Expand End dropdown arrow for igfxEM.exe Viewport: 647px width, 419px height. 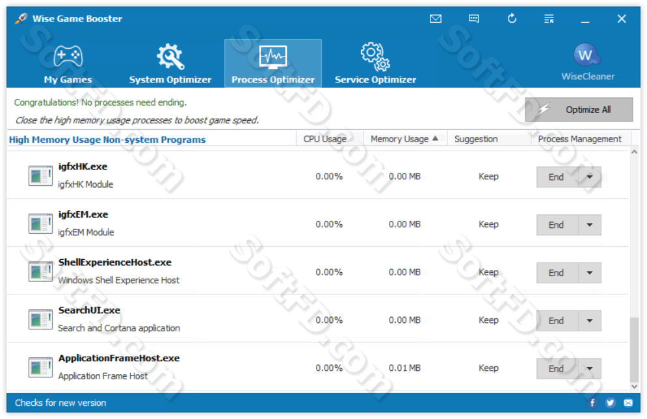[590, 225]
